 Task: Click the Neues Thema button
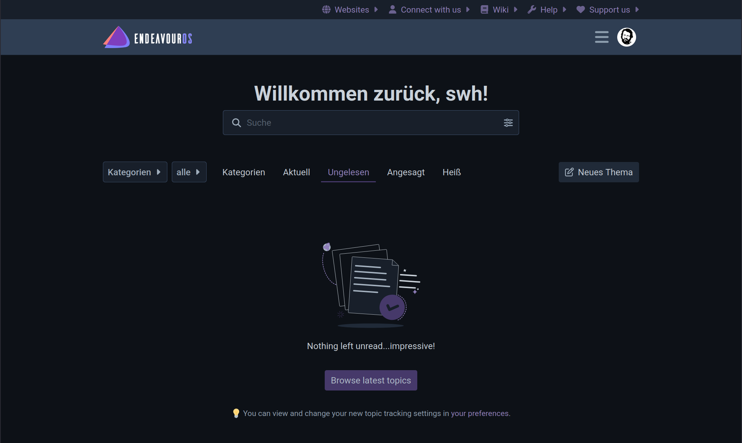pos(598,172)
